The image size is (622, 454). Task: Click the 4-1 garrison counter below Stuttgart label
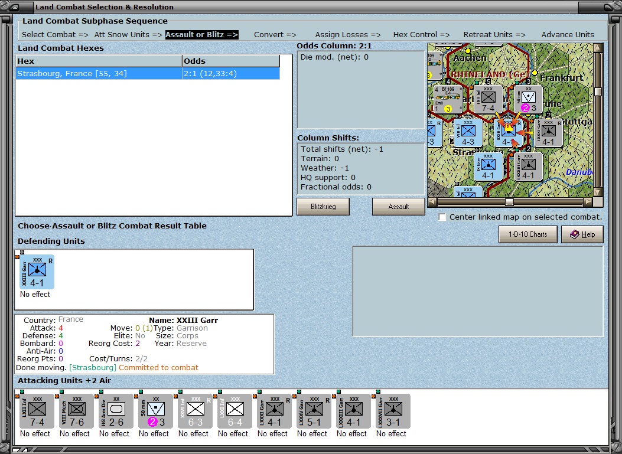click(x=548, y=133)
